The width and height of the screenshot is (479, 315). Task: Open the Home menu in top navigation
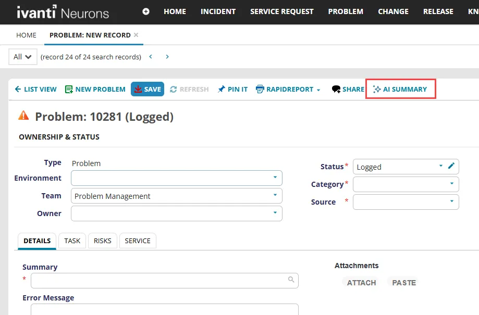click(175, 11)
